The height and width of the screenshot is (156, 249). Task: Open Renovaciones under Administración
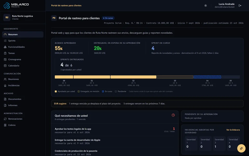23,119
